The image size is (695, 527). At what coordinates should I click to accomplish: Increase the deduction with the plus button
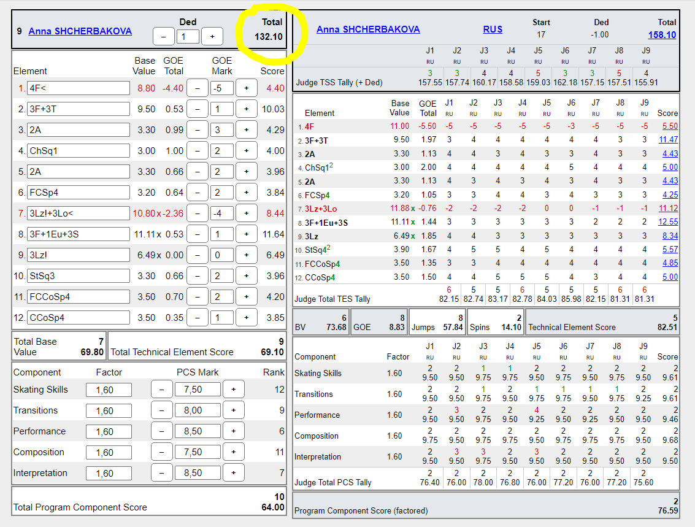click(x=212, y=37)
